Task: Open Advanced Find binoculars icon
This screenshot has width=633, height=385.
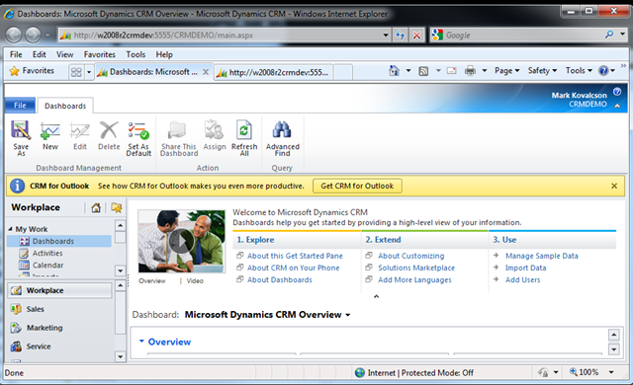Action: point(282,130)
